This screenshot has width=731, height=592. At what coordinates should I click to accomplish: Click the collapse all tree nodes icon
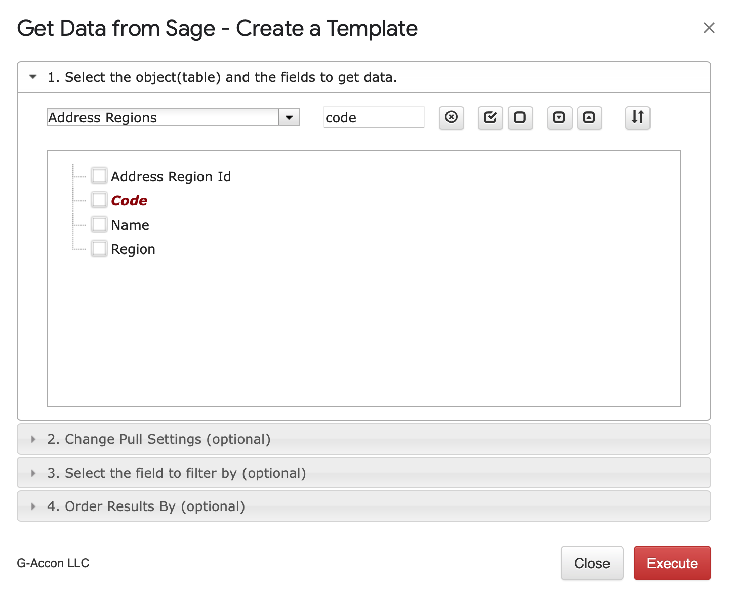tap(589, 118)
